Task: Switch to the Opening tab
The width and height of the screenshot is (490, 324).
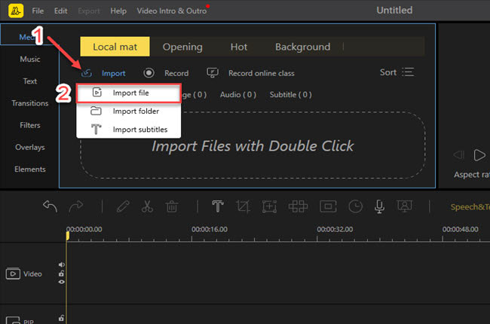Action: (182, 47)
